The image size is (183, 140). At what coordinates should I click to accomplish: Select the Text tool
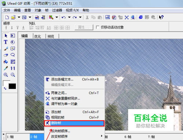point(5,42)
